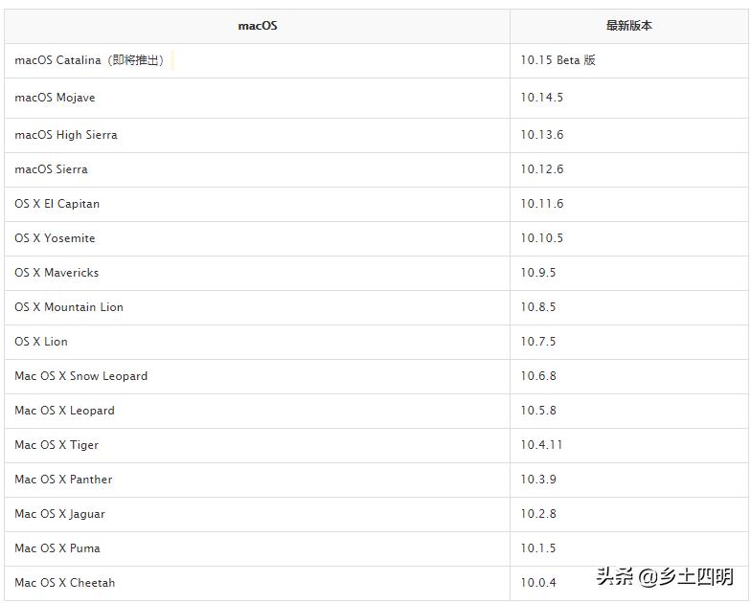The image size is (751, 603).
Task: Select Mac OS X Jaguar text
Action: 59,514
